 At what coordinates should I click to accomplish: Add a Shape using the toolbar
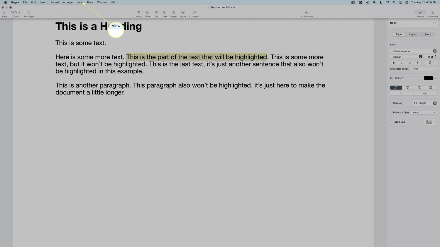pos(173,13)
